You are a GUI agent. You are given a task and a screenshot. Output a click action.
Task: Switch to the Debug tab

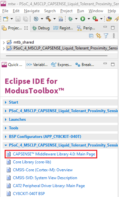point(41,28)
